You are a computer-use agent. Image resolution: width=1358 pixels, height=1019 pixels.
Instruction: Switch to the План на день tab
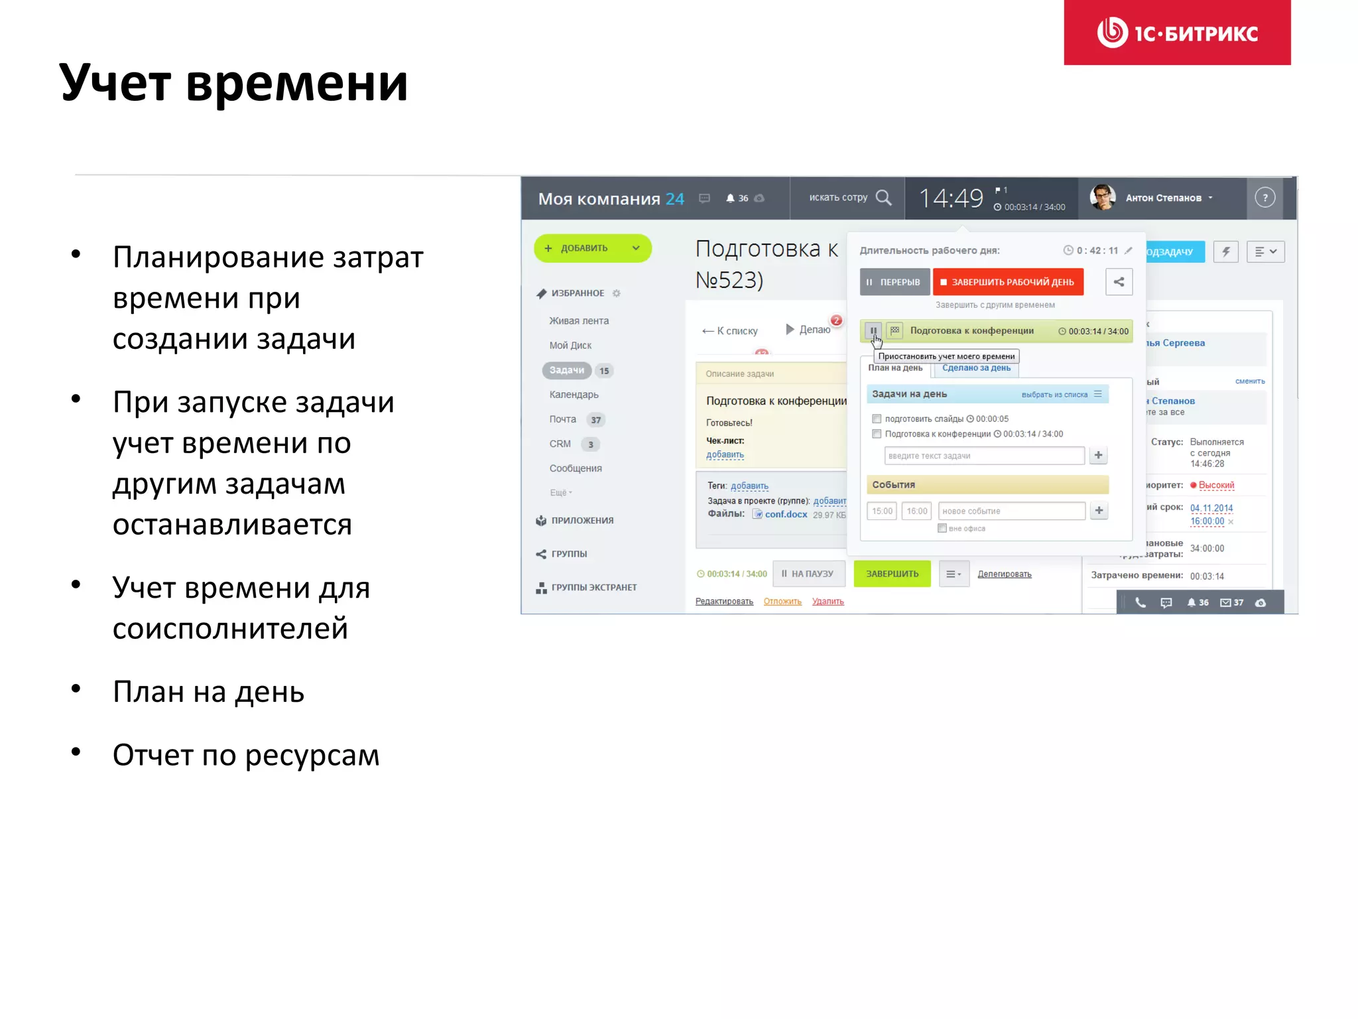[x=895, y=368]
